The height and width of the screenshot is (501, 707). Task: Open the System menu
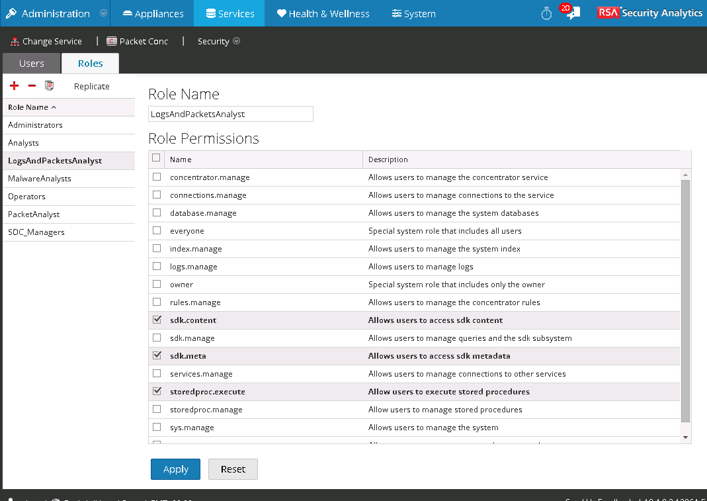tap(413, 13)
